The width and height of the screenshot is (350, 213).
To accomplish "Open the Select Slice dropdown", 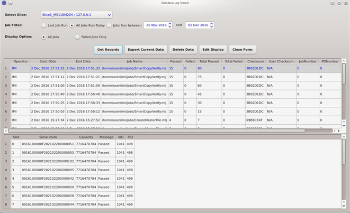I will pos(76,15).
